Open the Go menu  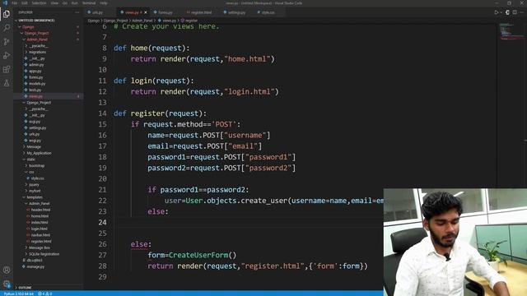pyautogui.click(x=65, y=3)
